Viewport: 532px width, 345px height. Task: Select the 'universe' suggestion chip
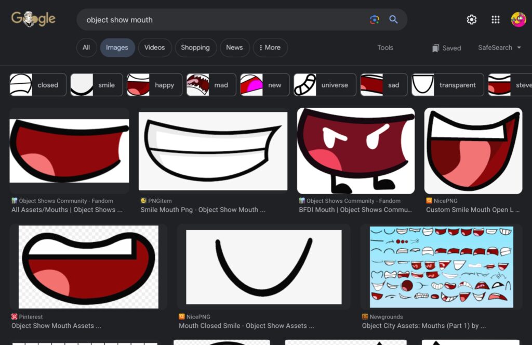(x=325, y=85)
